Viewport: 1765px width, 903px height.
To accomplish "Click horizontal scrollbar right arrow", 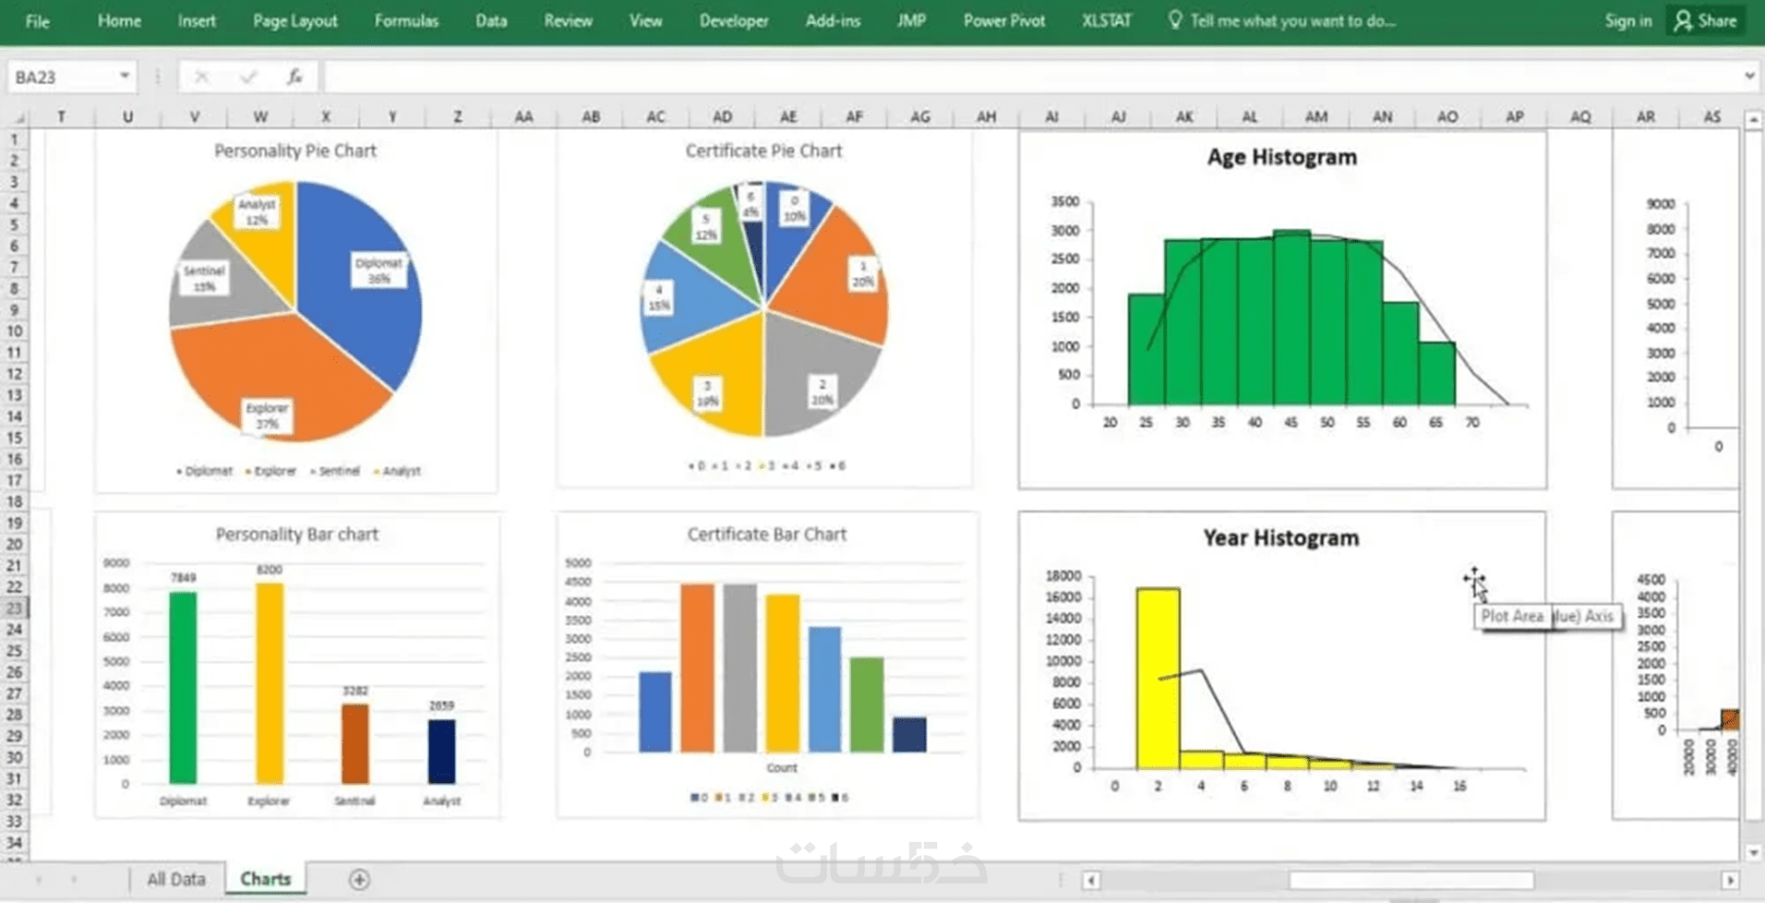I will [1731, 880].
